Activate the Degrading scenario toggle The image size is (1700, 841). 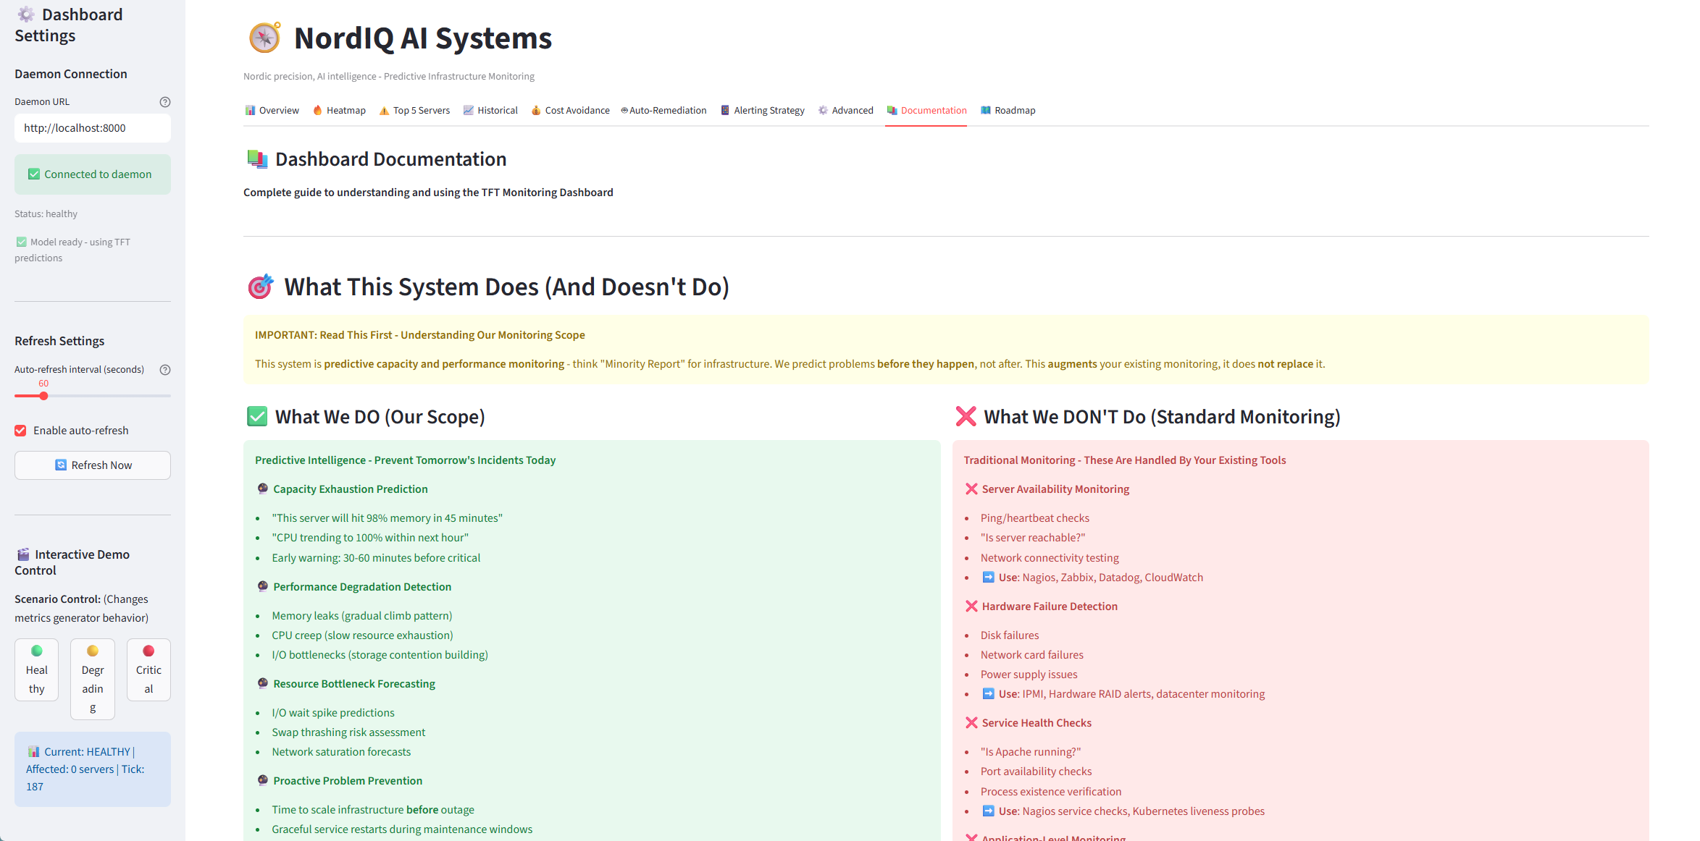[92, 679]
